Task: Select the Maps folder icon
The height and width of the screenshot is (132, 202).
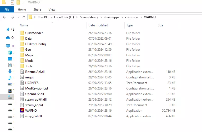Action: pyautogui.click(x=22, y=55)
